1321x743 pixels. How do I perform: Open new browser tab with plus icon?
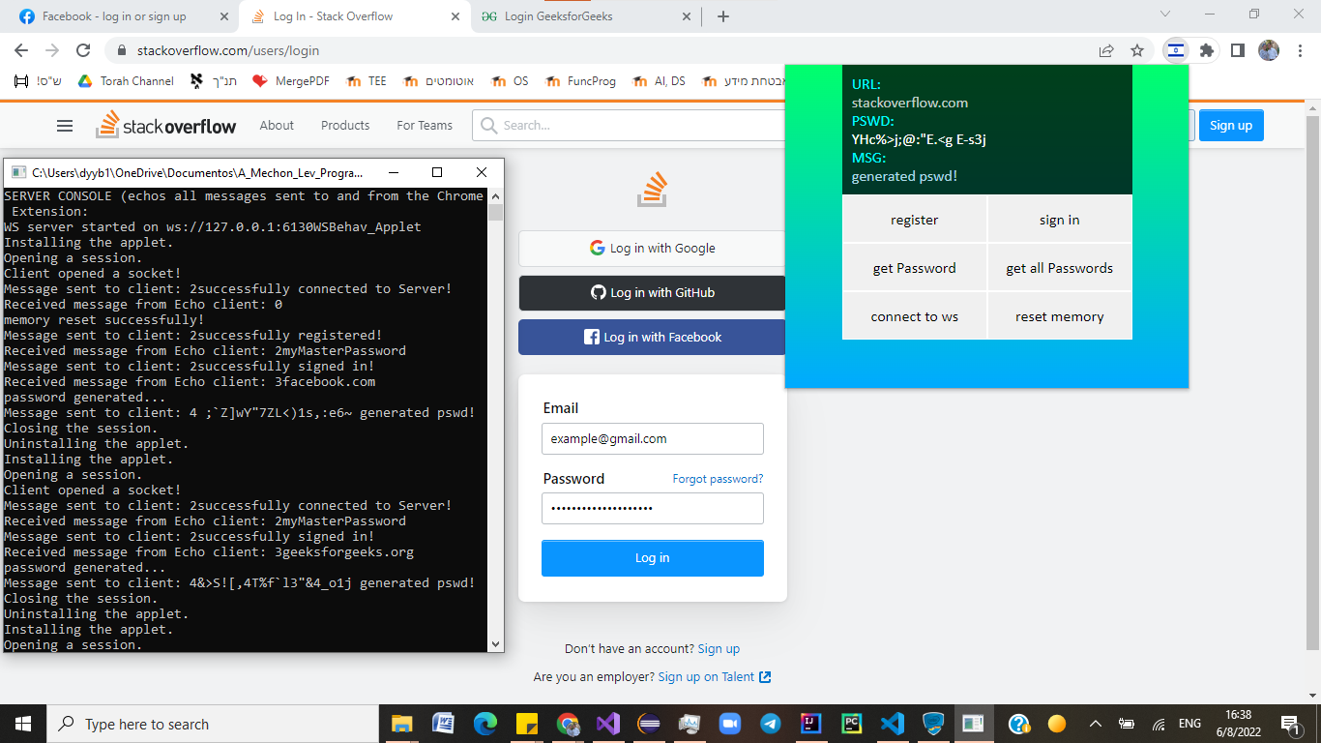tap(723, 16)
